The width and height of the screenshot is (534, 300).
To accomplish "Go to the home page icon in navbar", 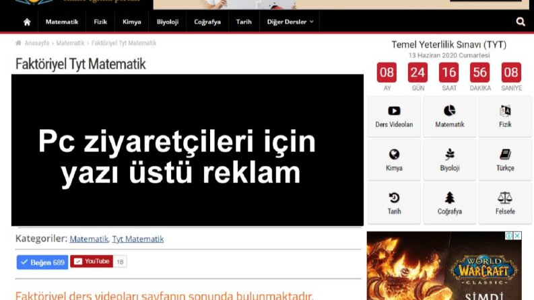I will (27, 22).
